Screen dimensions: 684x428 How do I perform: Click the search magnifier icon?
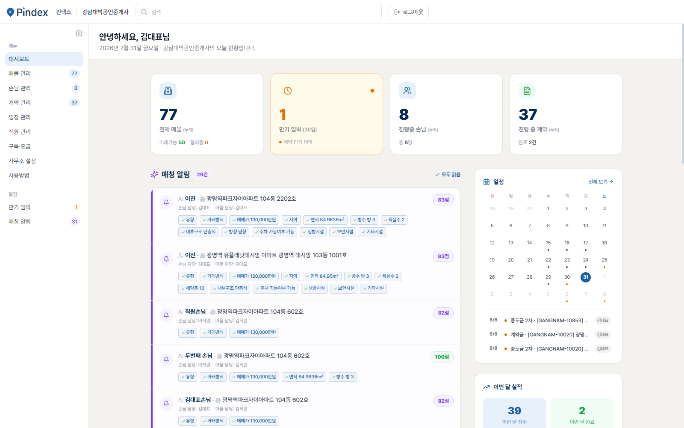pyautogui.click(x=144, y=12)
